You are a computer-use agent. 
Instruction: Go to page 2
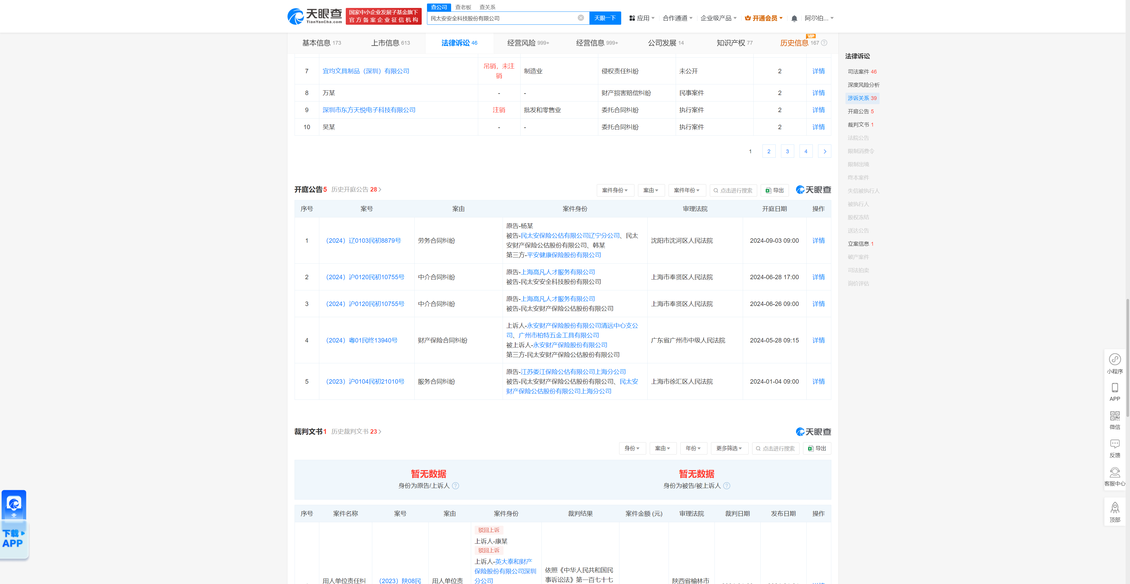tap(769, 151)
